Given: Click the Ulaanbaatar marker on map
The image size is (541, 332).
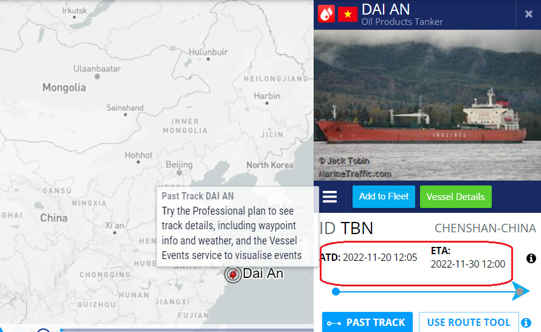Looking at the screenshot, I should (x=97, y=77).
